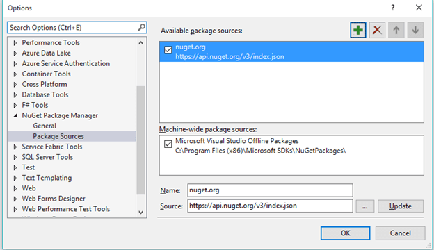Viewport: 434px width, 250px height.
Task: Select SQL Server Tools label
Action: (x=47, y=157)
